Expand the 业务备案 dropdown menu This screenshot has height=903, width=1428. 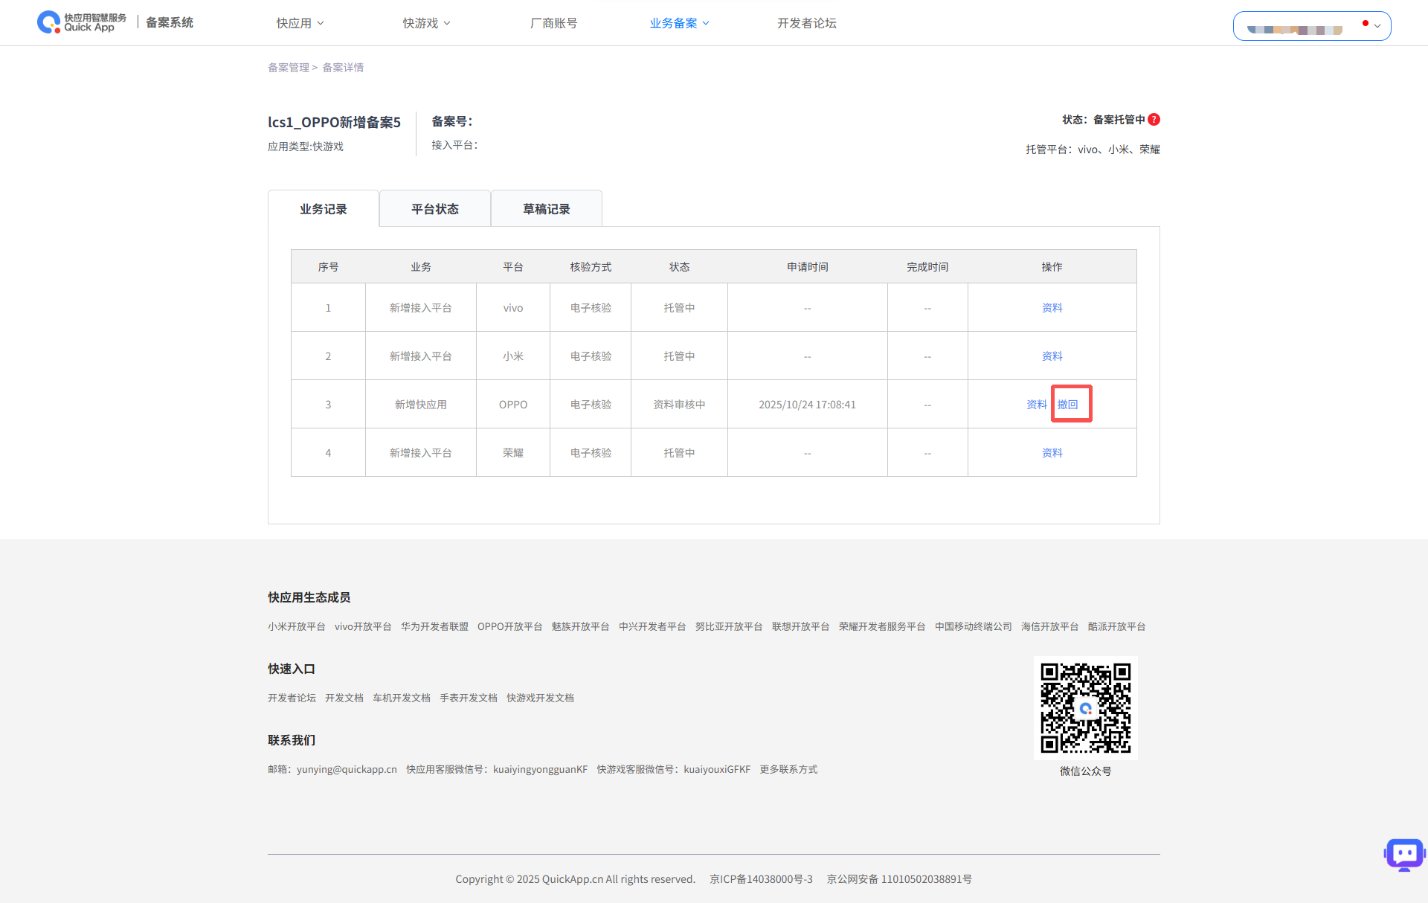(679, 23)
